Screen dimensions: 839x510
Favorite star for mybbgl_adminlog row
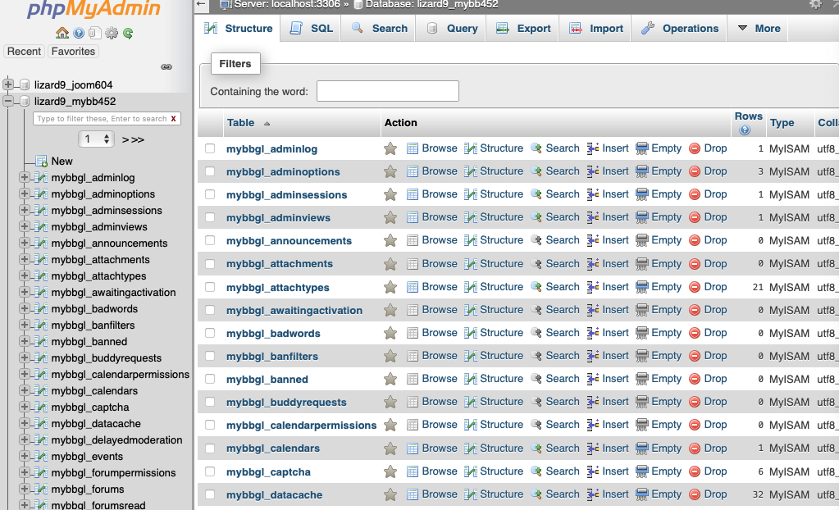[x=390, y=148]
